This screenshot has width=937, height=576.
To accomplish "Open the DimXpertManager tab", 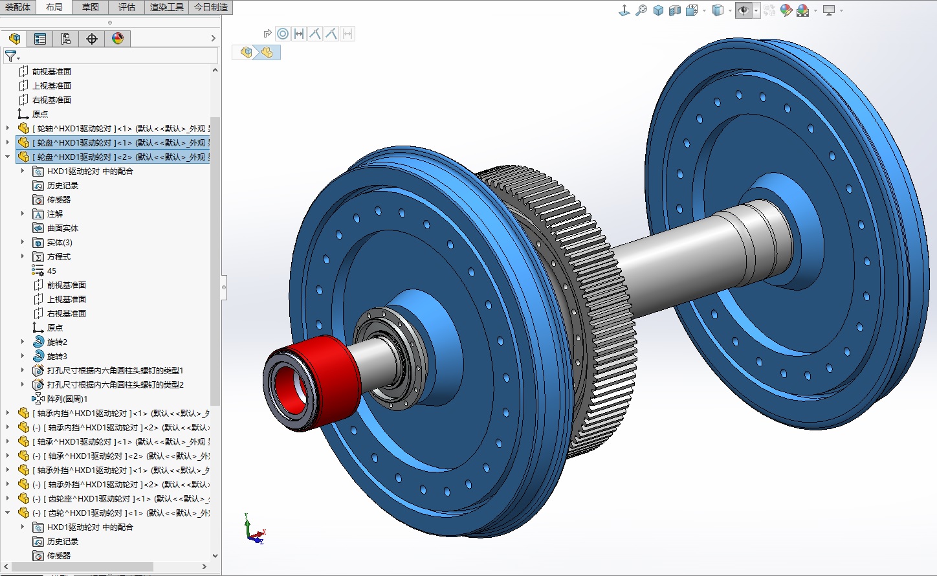I will pyautogui.click(x=92, y=39).
